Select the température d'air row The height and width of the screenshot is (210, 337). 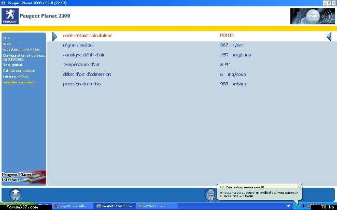(192, 65)
